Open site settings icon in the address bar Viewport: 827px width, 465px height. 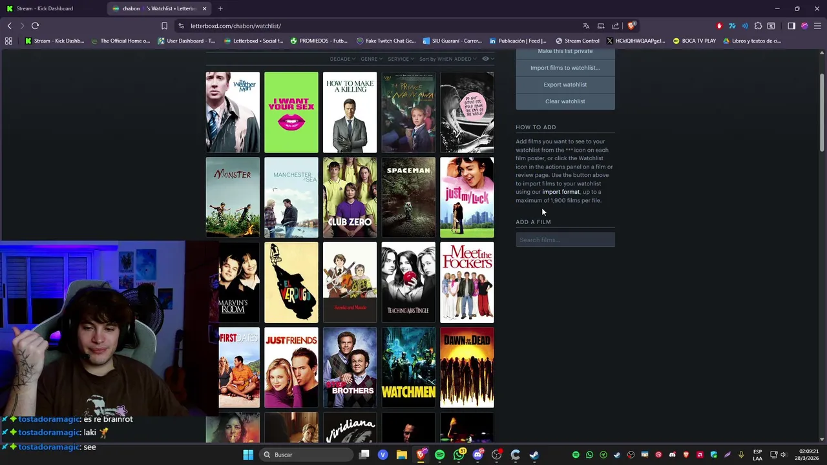pos(181,26)
